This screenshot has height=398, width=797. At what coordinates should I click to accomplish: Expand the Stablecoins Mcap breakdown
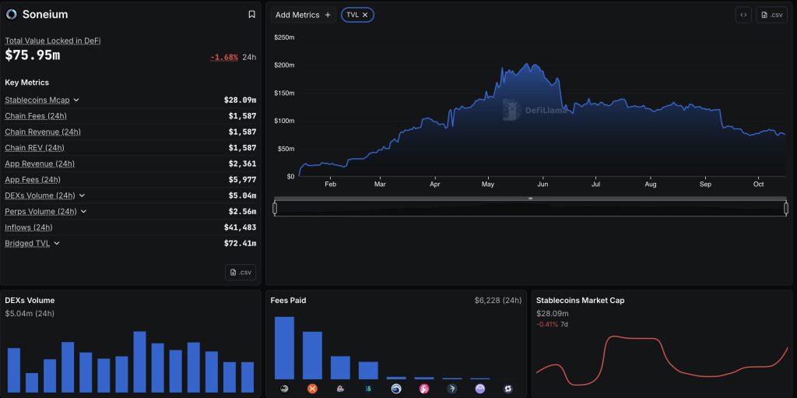(76, 100)
